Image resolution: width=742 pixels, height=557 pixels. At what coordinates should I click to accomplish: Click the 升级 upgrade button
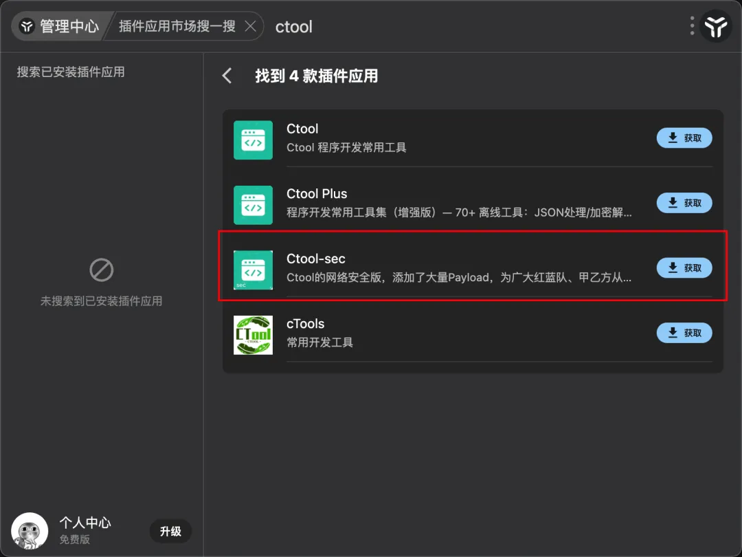pyautogui.click(x=170, y=532)
